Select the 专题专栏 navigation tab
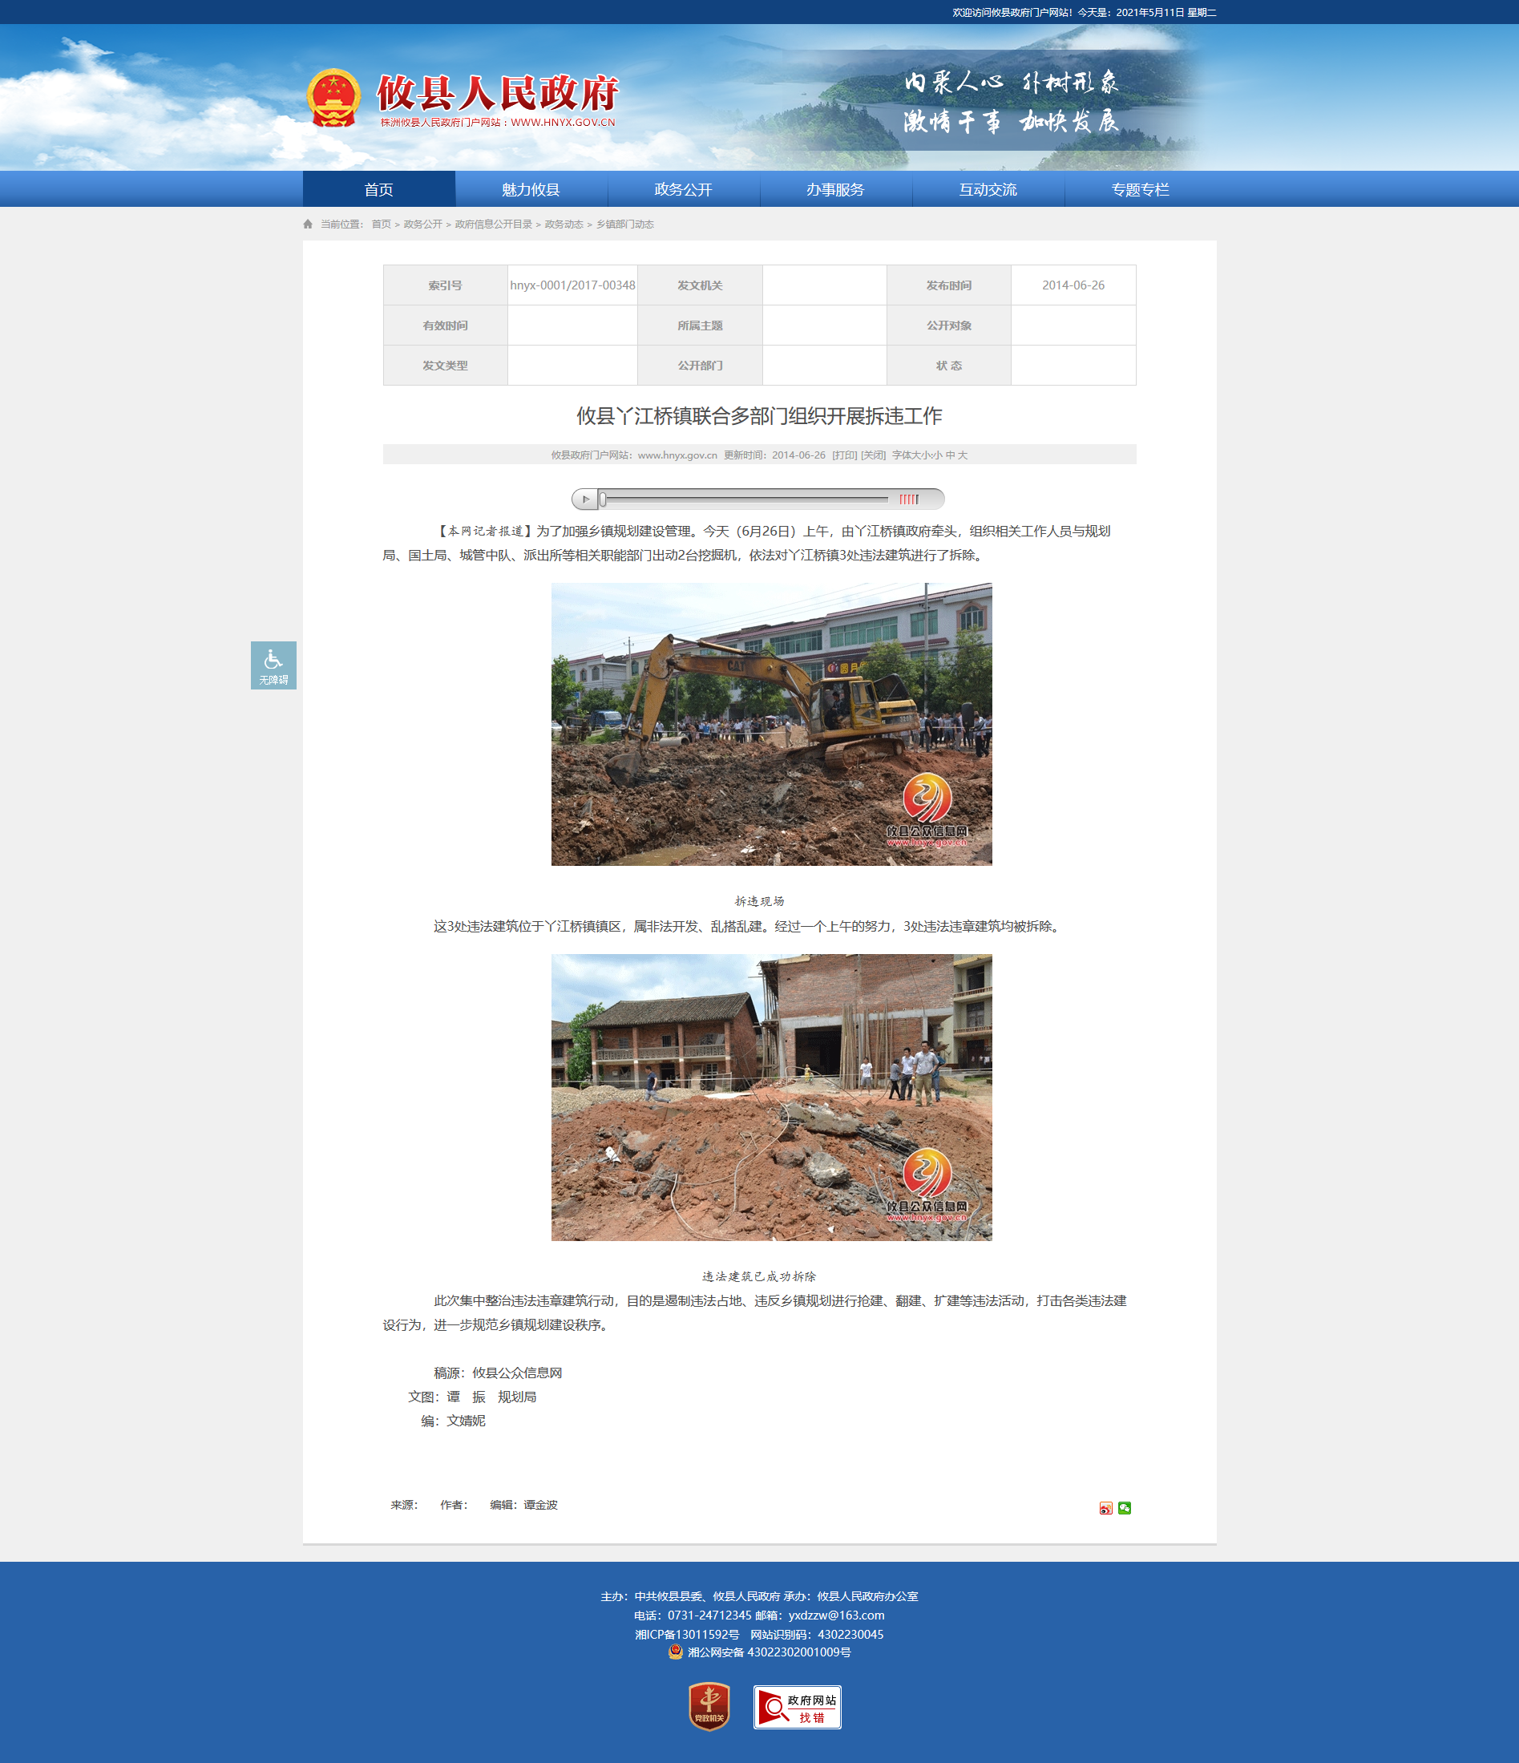The width and height of the screenshot is (1519, 1763). [x=1140, y=189]
